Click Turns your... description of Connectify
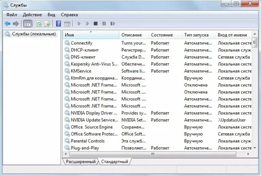This screenshot has height=176, width=261. pos(134,43)
